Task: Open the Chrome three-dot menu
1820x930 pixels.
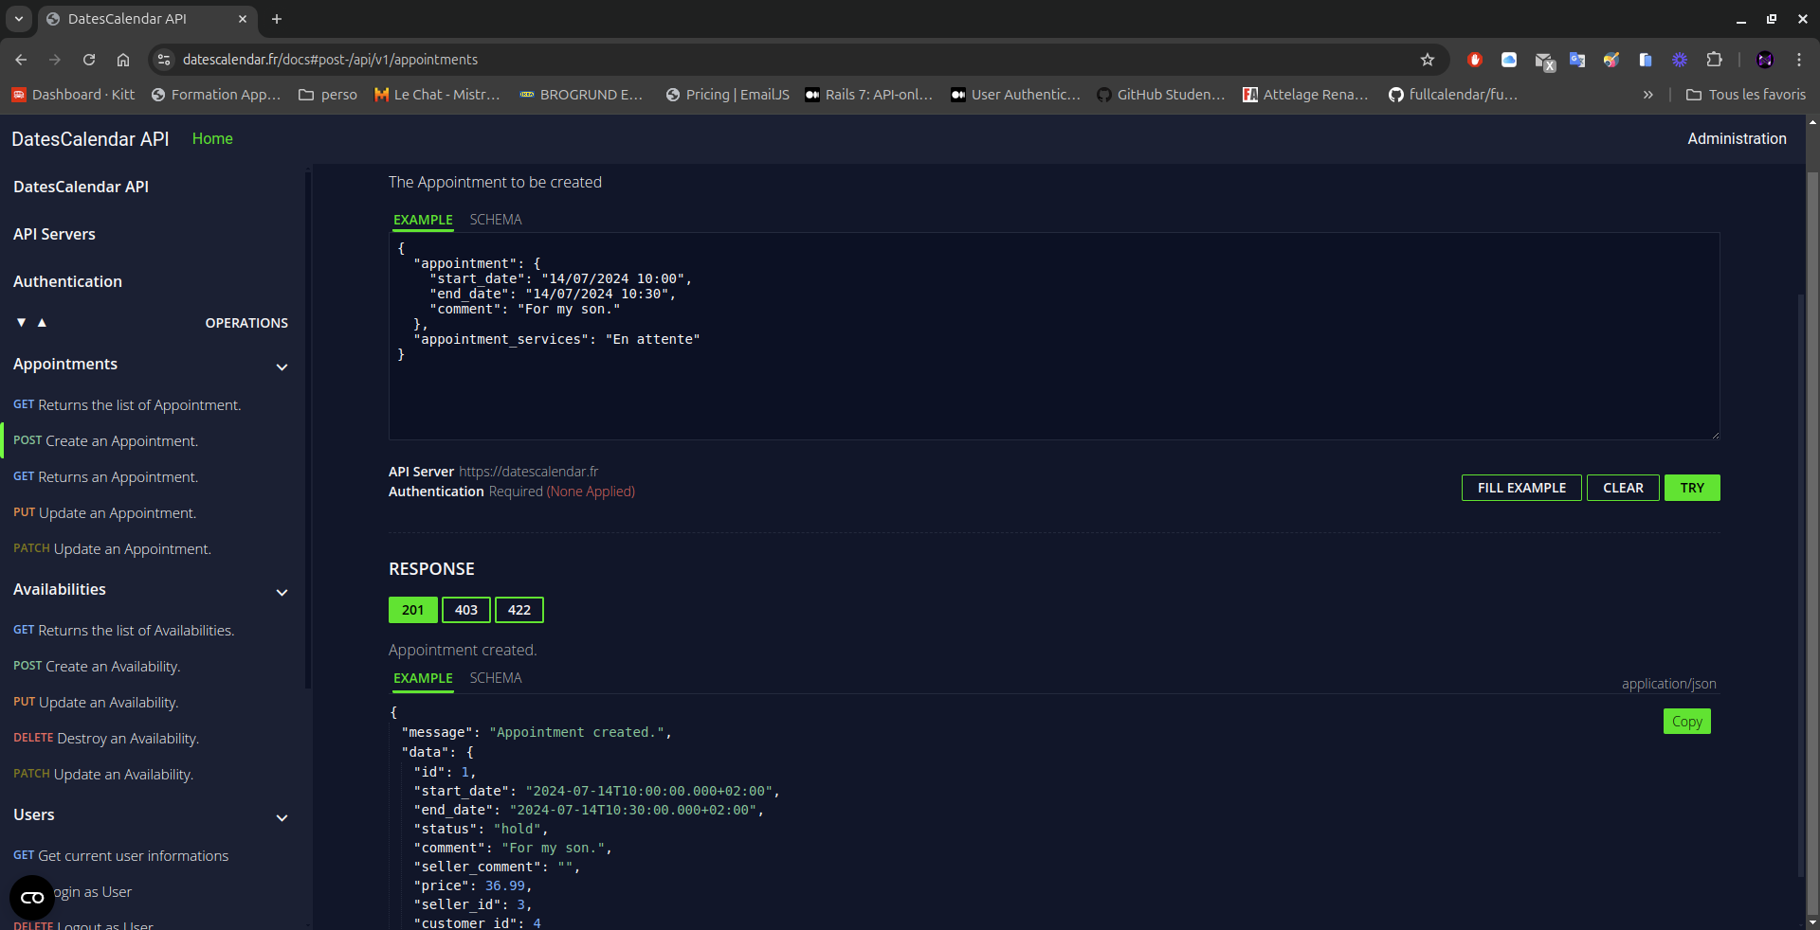Action: [1798, 60]
